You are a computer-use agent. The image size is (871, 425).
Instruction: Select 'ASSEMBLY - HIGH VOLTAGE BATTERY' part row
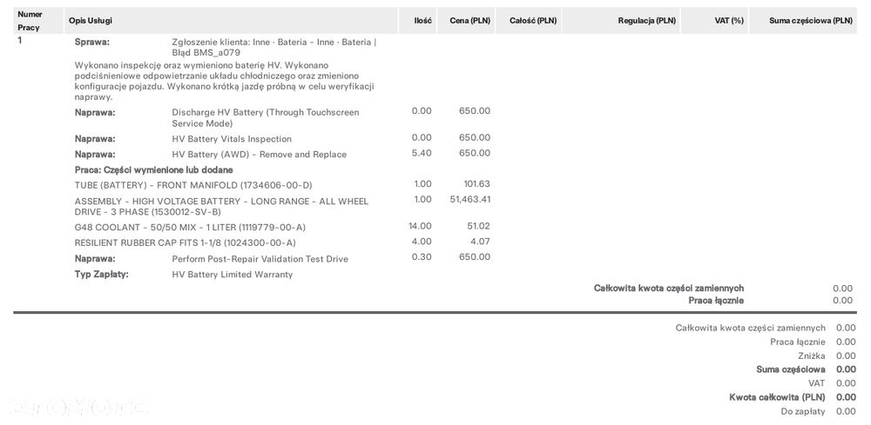click(x=221, y=206)
